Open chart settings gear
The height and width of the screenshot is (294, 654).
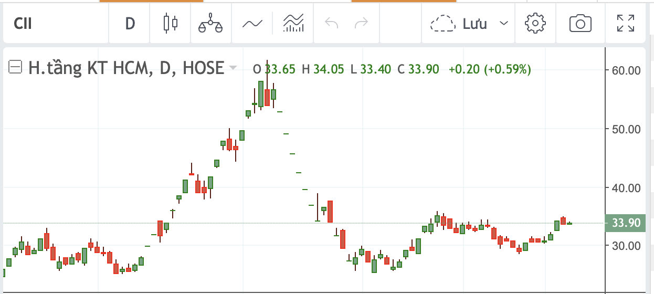535,24
